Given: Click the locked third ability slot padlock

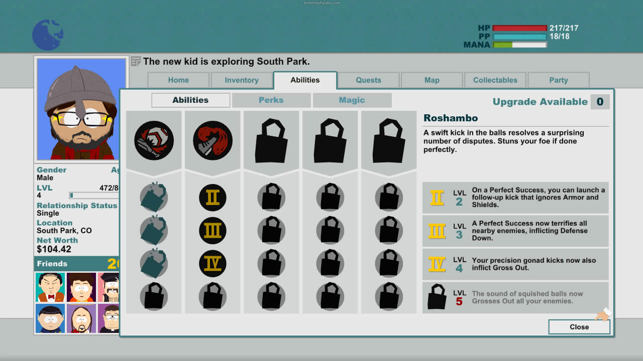Looking at the screenshot, I should pyautogui.click(x=271, y=141).
